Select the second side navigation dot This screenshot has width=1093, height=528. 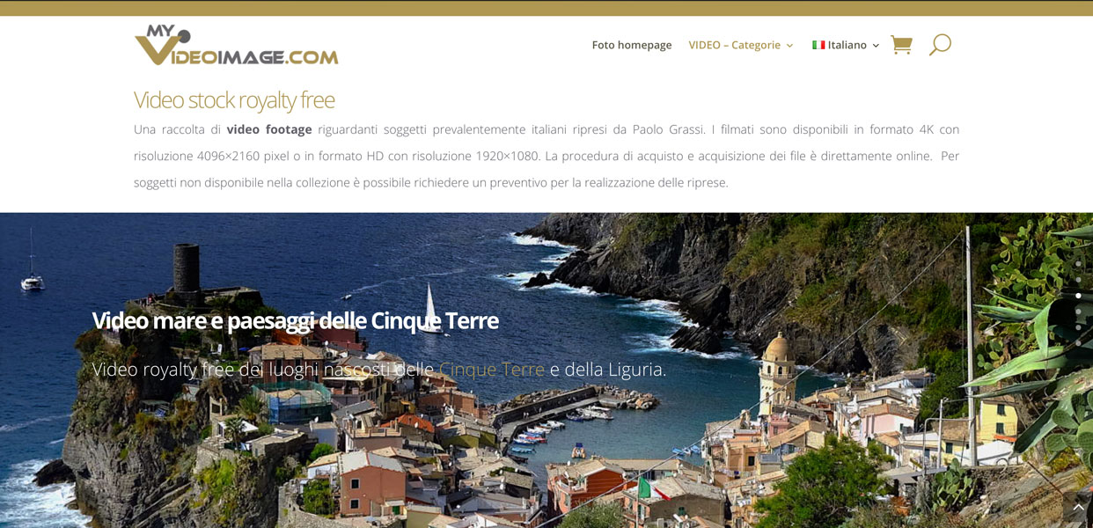[1078, 280]
